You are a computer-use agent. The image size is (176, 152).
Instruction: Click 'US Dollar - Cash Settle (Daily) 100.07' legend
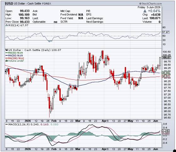tap(35, 50)
